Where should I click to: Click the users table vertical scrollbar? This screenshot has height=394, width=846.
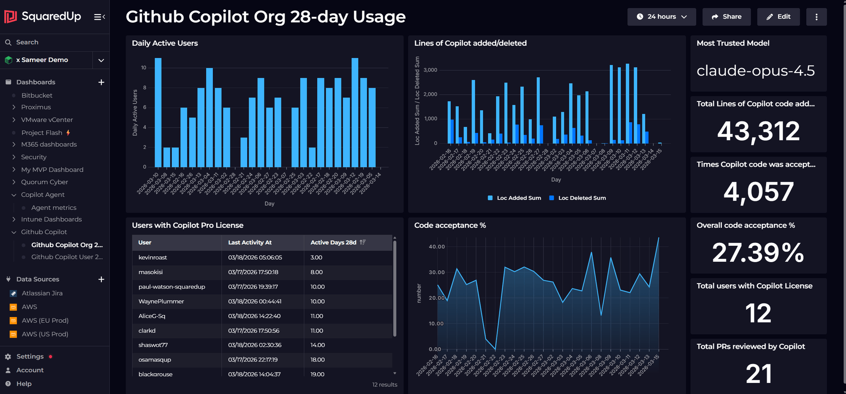click(x=395, y=288)
